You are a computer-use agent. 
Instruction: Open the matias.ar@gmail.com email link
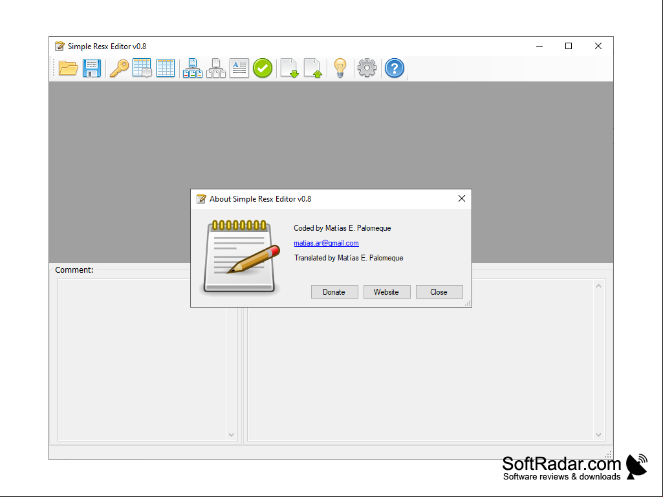[x=327, y=243]
